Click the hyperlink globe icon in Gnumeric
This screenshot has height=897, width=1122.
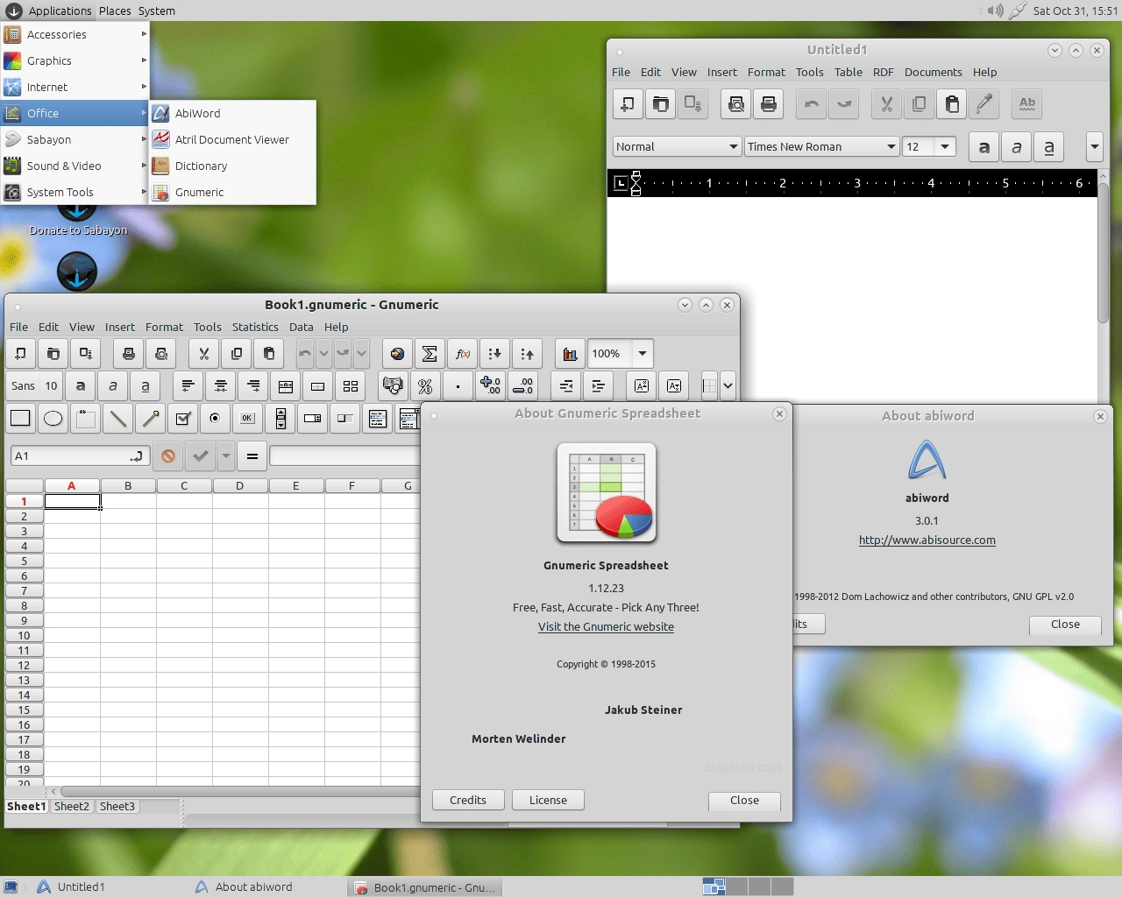point(397,354)
